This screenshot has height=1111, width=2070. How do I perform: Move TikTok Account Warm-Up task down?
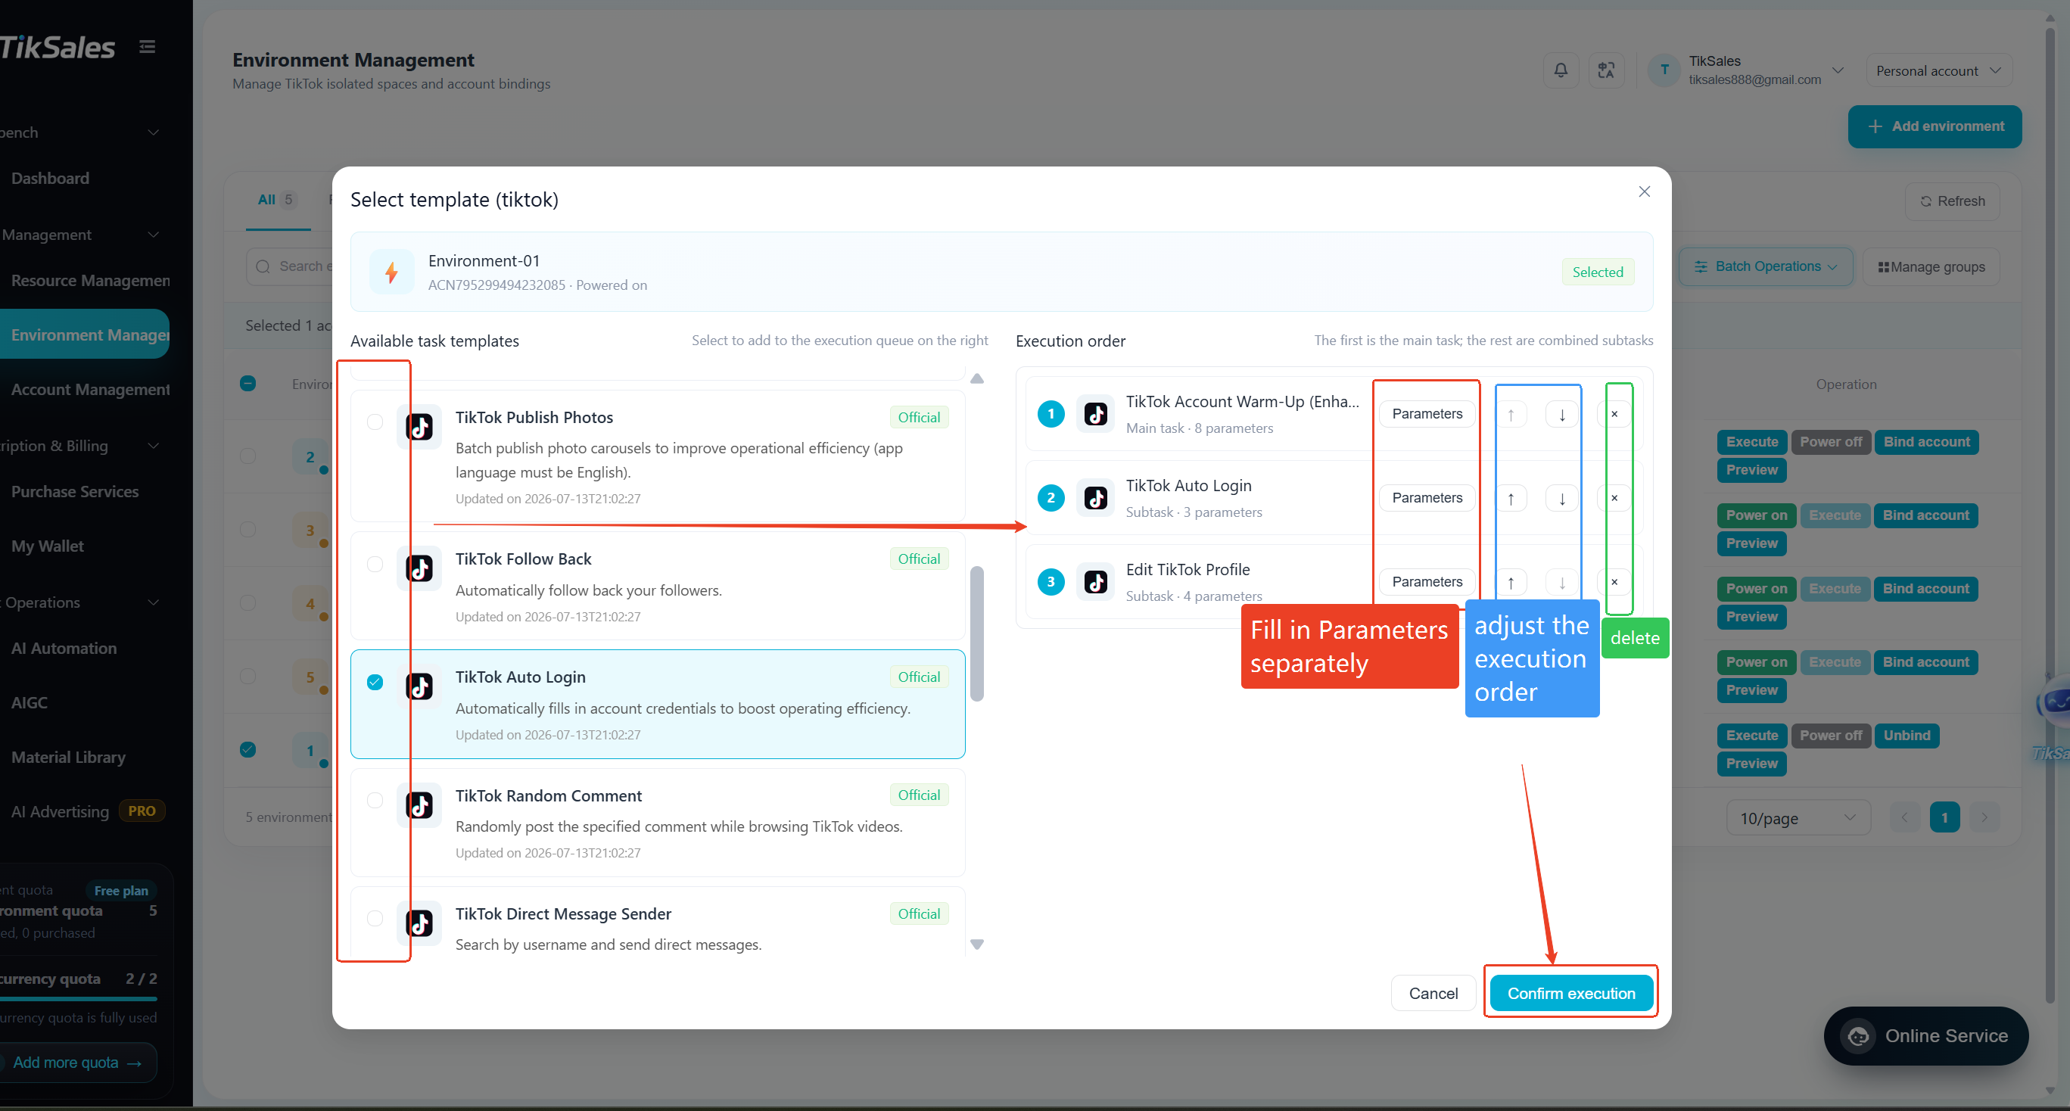point(1561,415)
